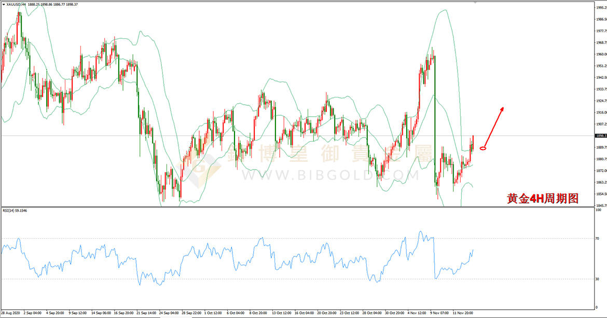Click the 13 Oct 12:00 time label
607x318 pixels.
point(281,313)
